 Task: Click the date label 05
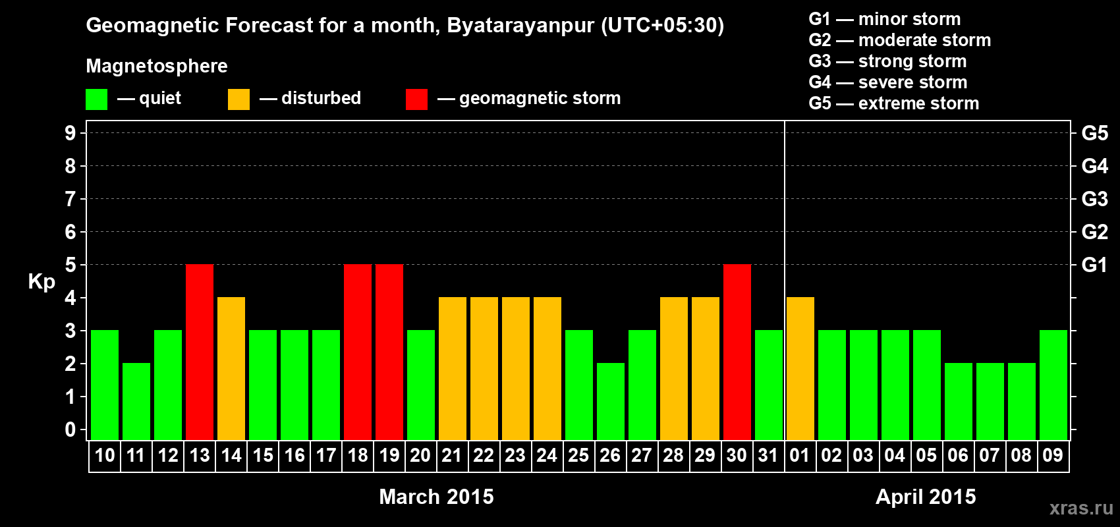pyautogui.click(x=927, y=456)
